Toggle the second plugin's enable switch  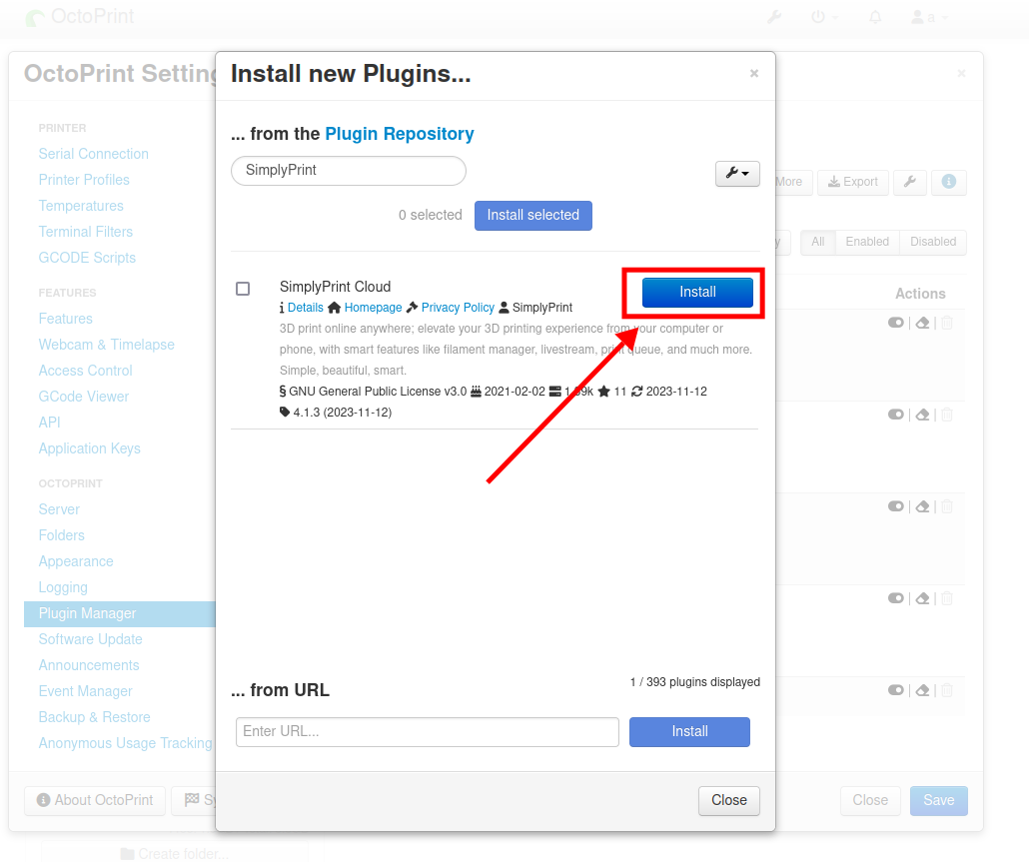896,415
